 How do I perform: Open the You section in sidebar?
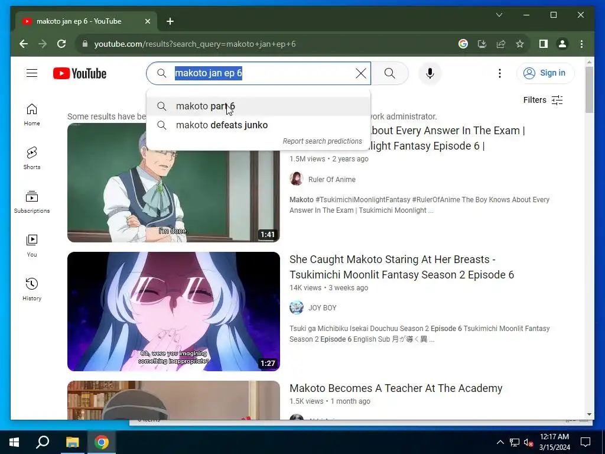[x=32, y=245]
